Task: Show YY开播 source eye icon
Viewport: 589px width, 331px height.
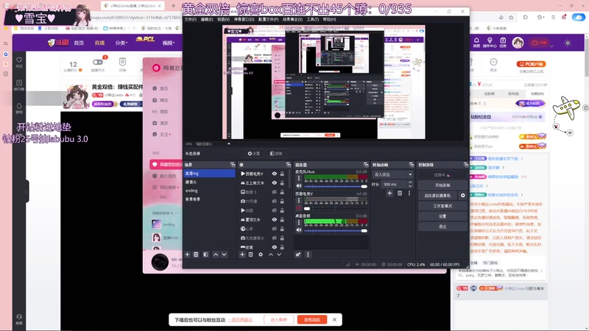Action: [275, 201]
